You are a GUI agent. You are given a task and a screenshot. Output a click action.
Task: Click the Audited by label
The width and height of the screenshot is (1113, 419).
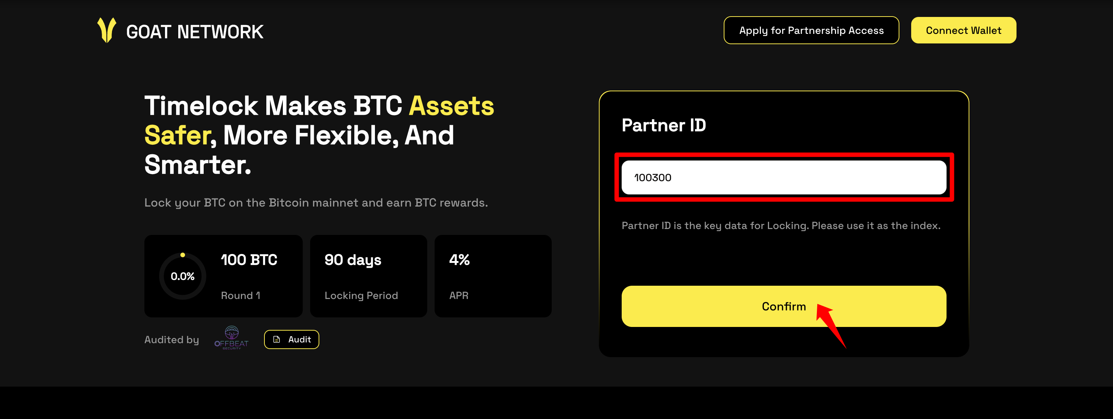(172, 340)
